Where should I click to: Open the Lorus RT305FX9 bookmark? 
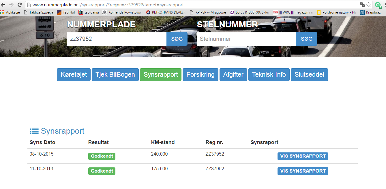249,12
